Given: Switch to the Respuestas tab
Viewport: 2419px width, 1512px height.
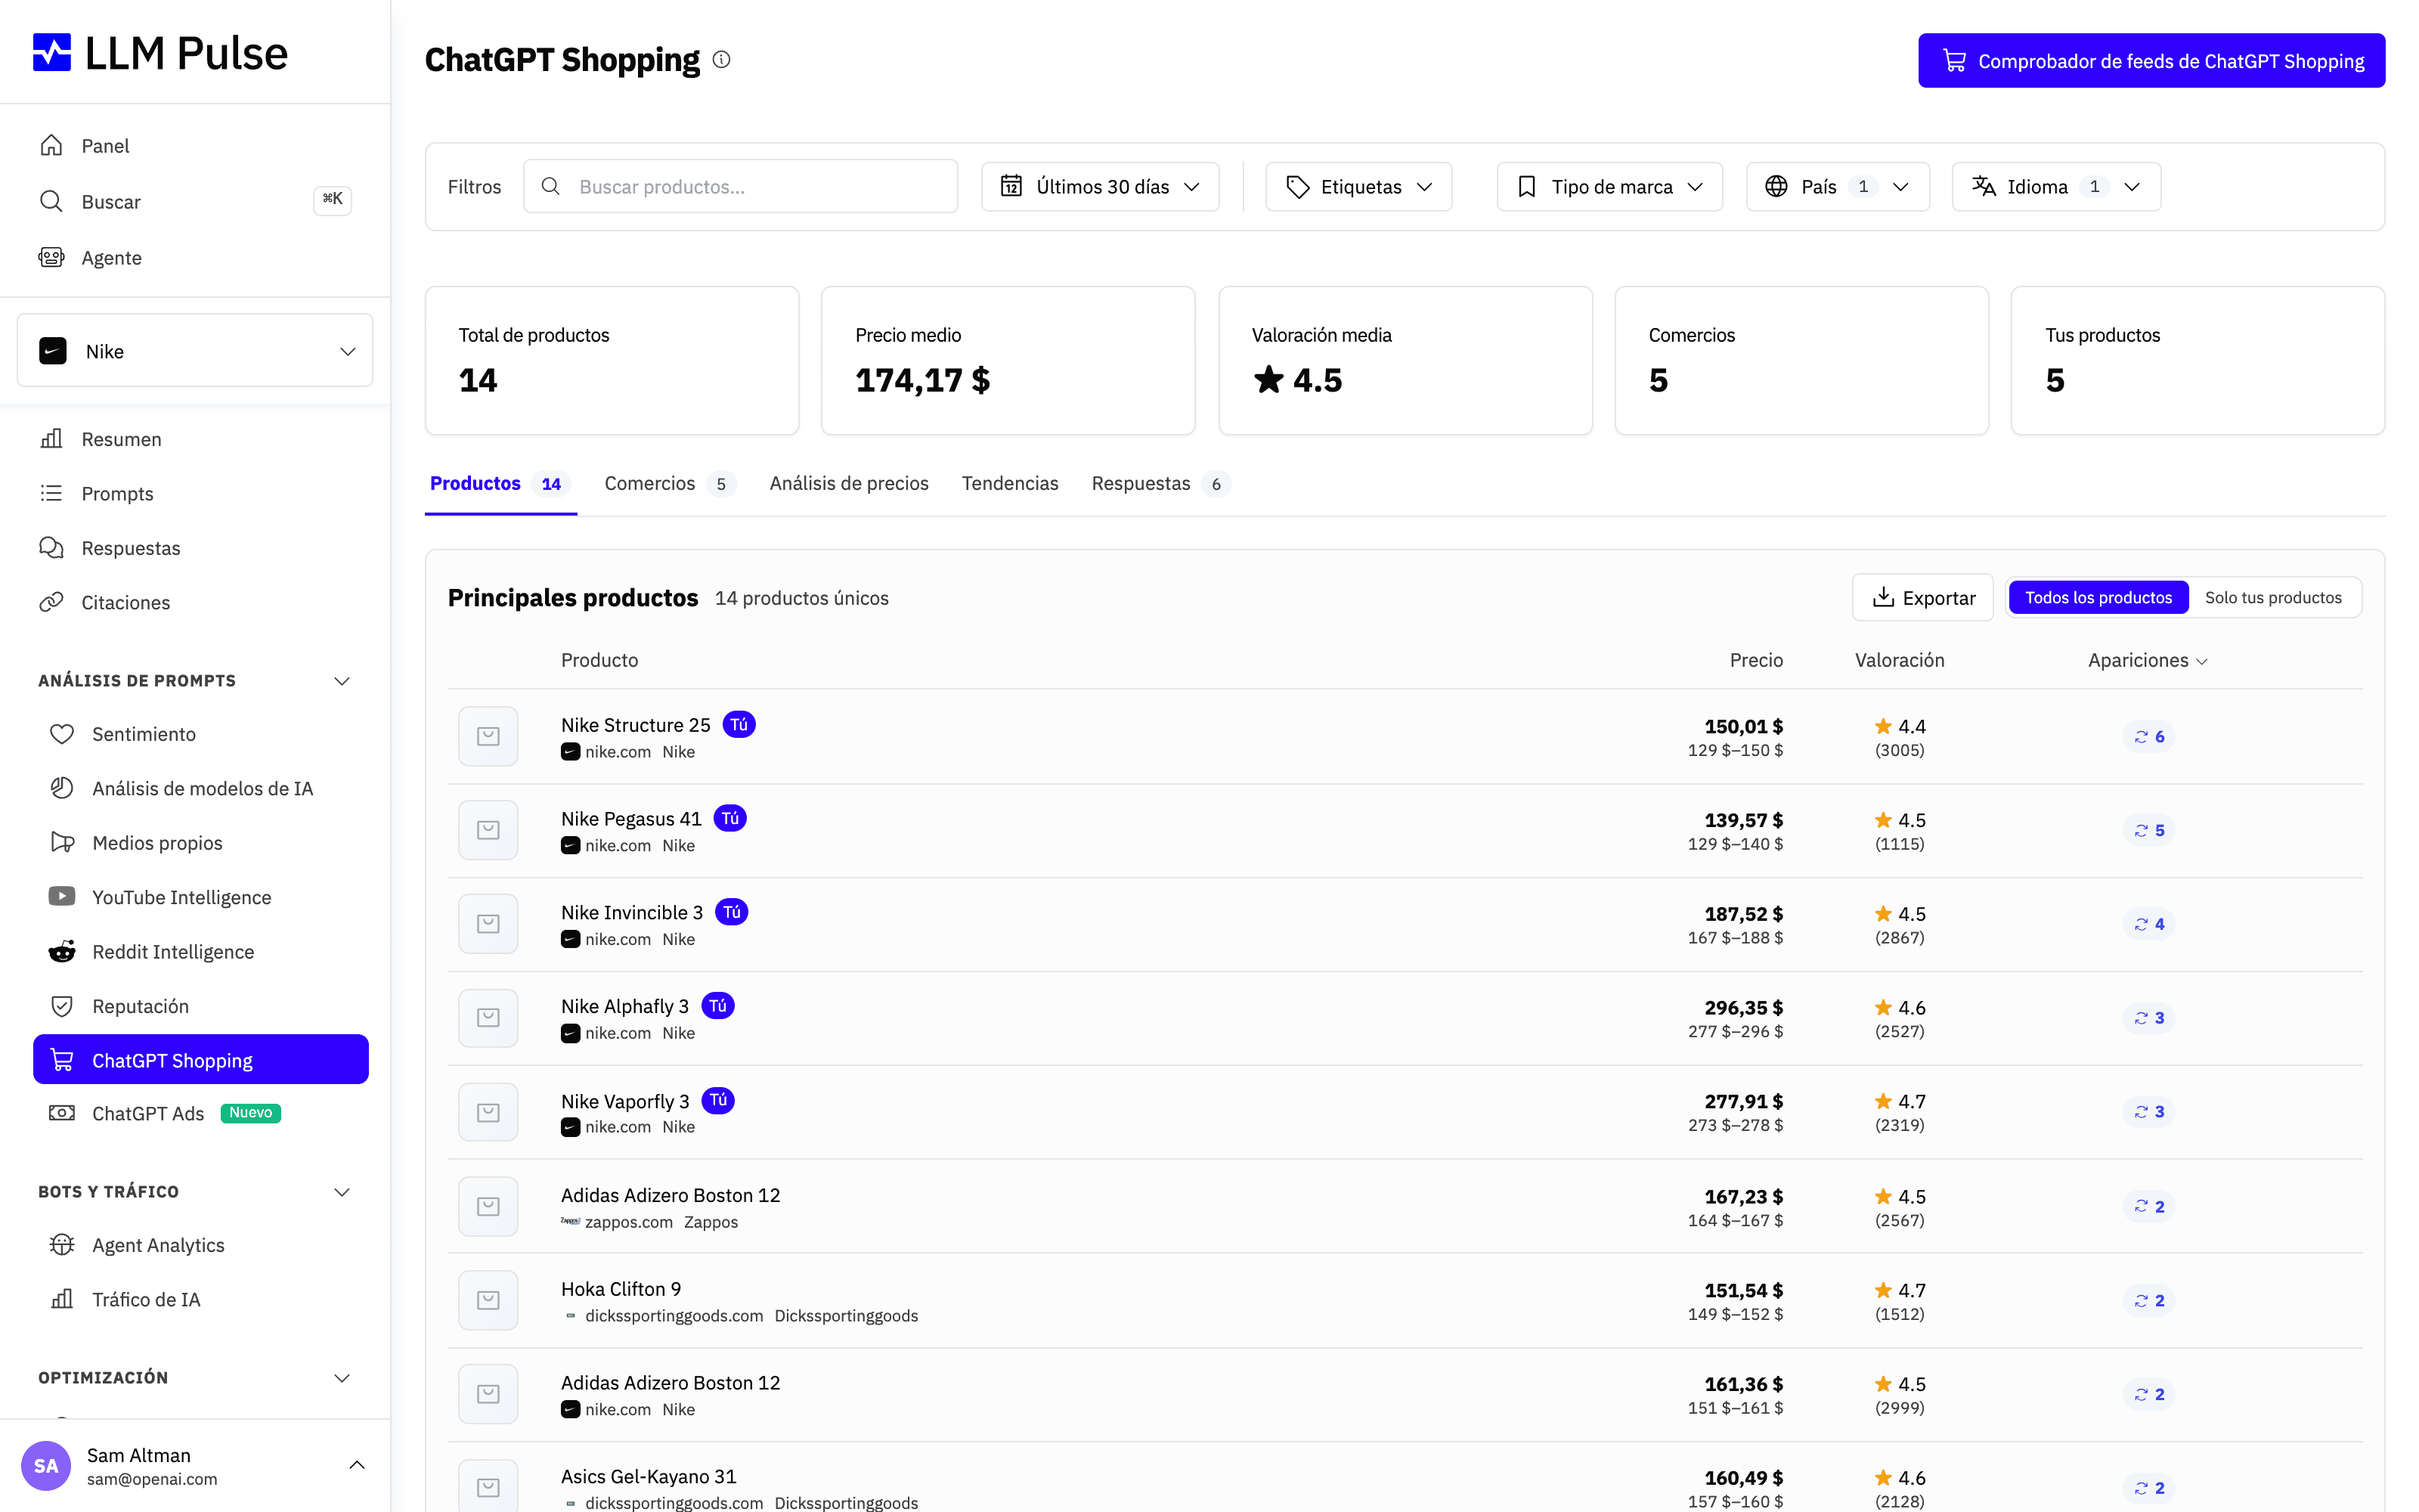Looking at the screenshot, I should (1160, 484).
